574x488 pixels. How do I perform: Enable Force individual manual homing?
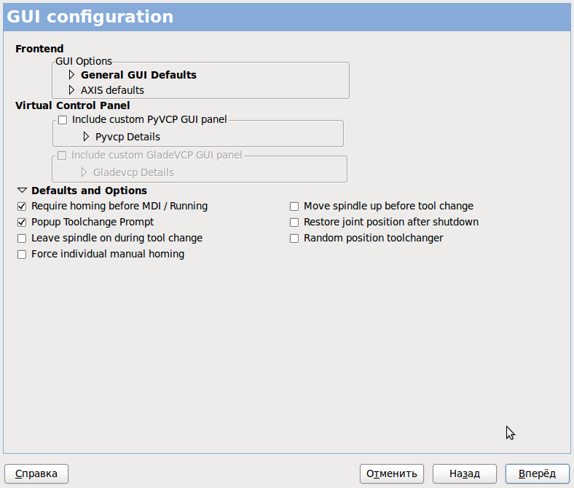click(x=22, y=255)
